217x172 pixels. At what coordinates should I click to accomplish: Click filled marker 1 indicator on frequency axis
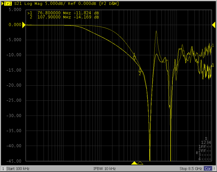(x=134, y=163)
